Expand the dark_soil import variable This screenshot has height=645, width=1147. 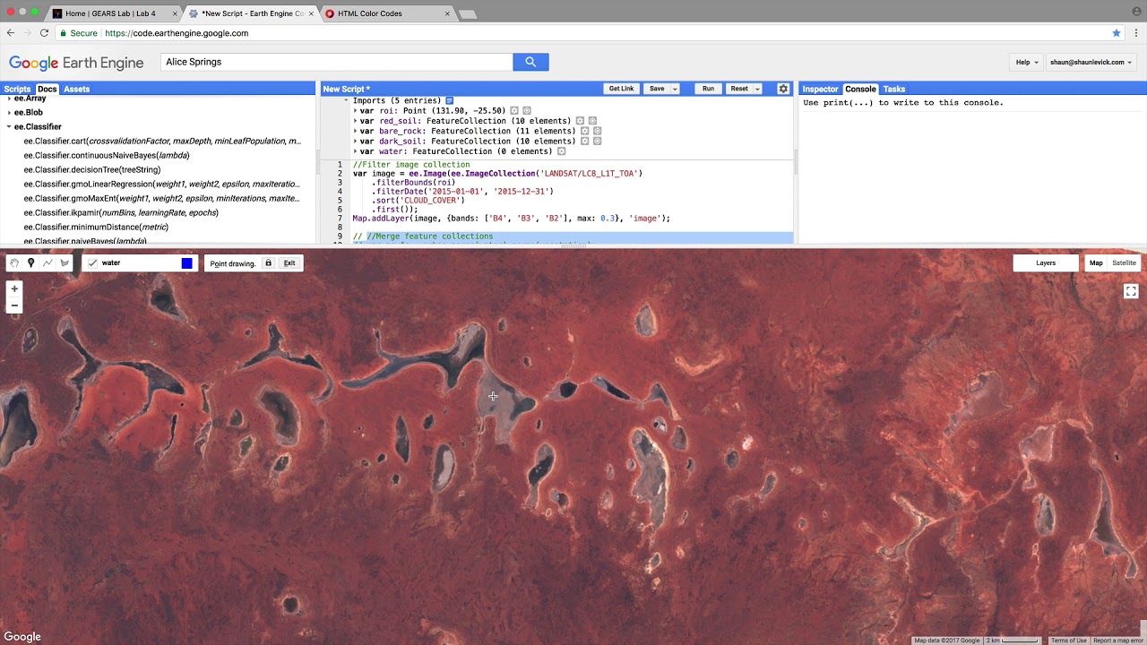(x=356, y=142)
